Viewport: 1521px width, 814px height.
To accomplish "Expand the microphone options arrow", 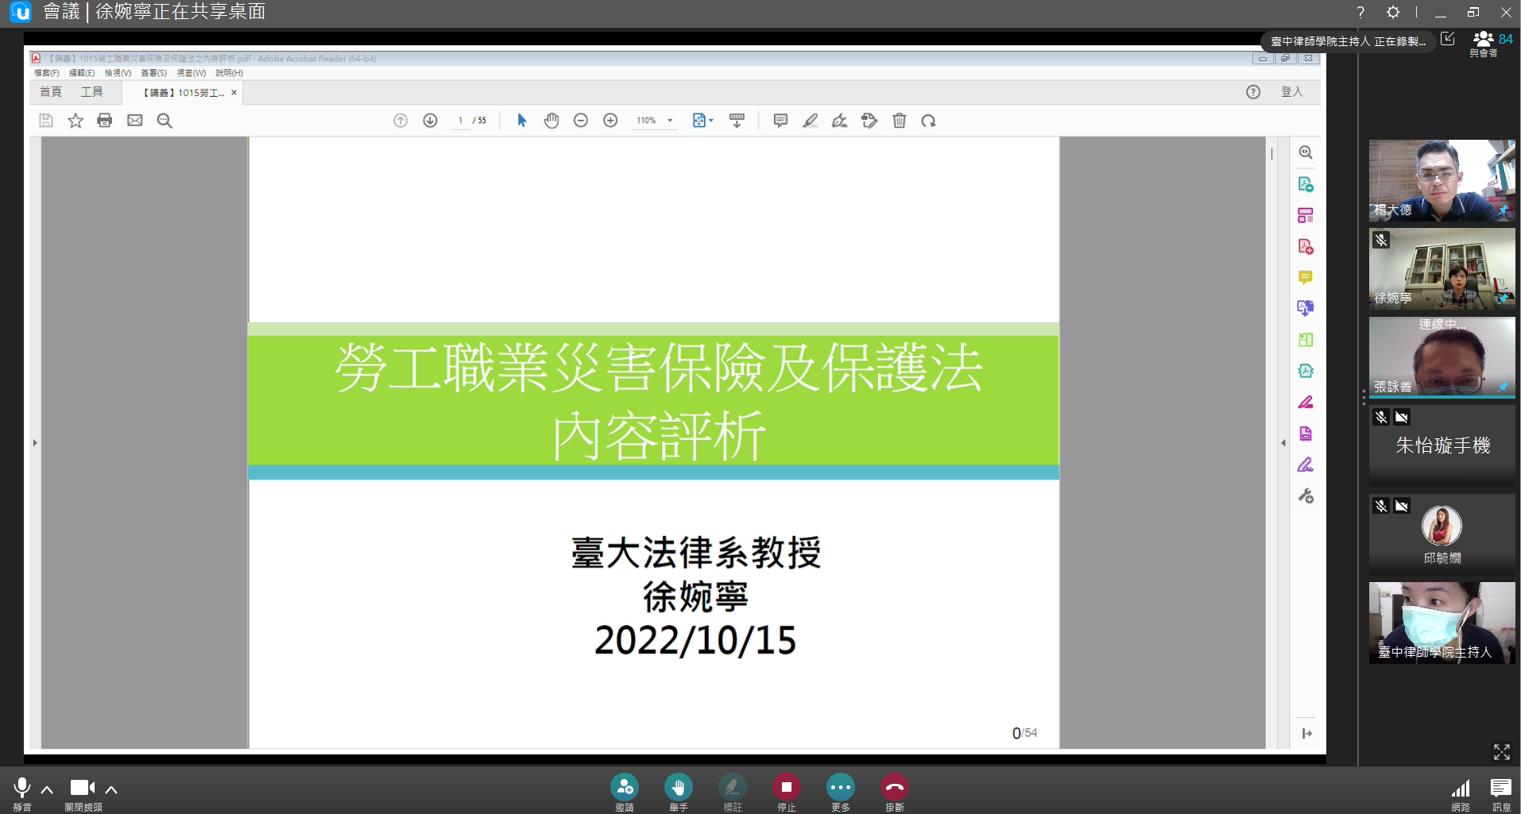I will click(47, 789).
